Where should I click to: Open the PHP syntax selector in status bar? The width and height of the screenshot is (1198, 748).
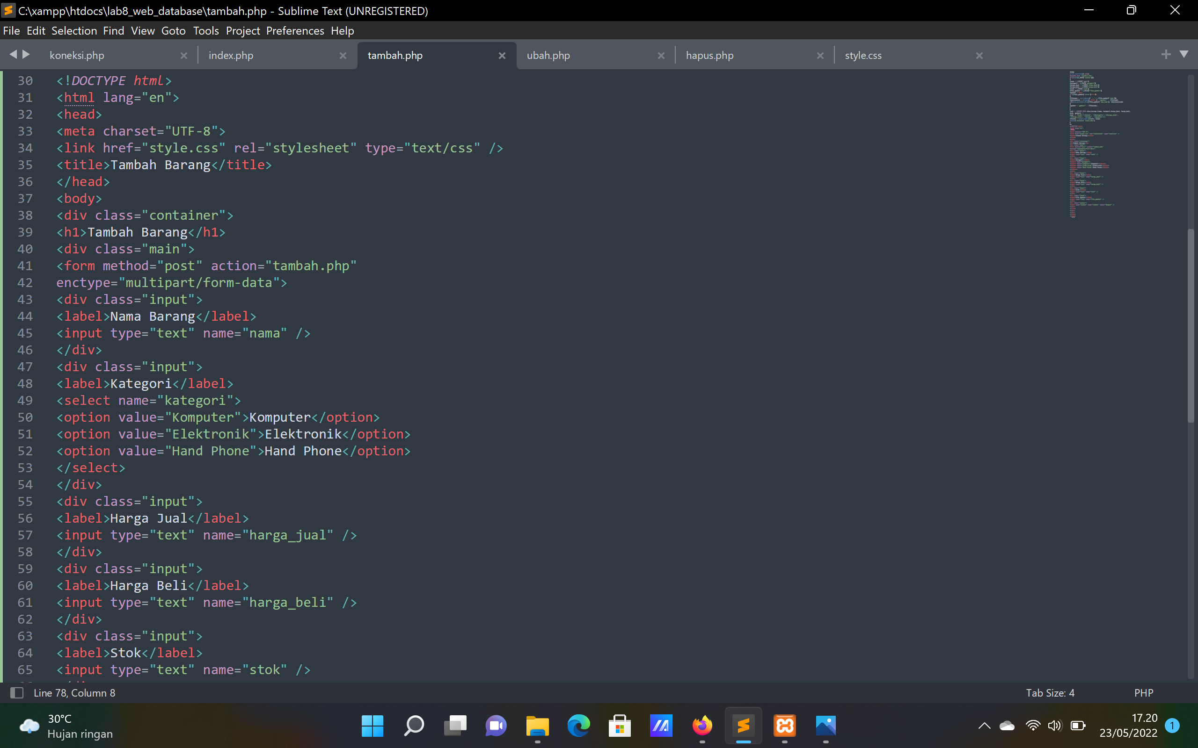(1144, 692)
